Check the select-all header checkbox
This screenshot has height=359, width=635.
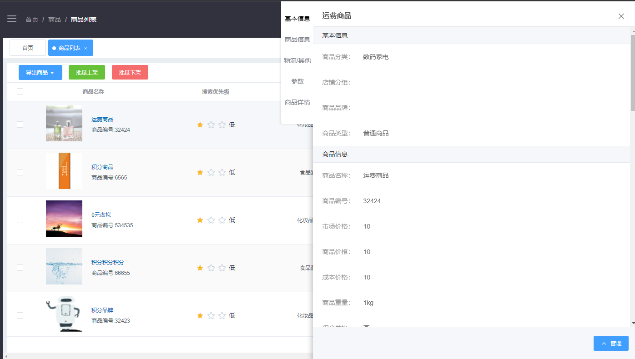click(20, 91)
